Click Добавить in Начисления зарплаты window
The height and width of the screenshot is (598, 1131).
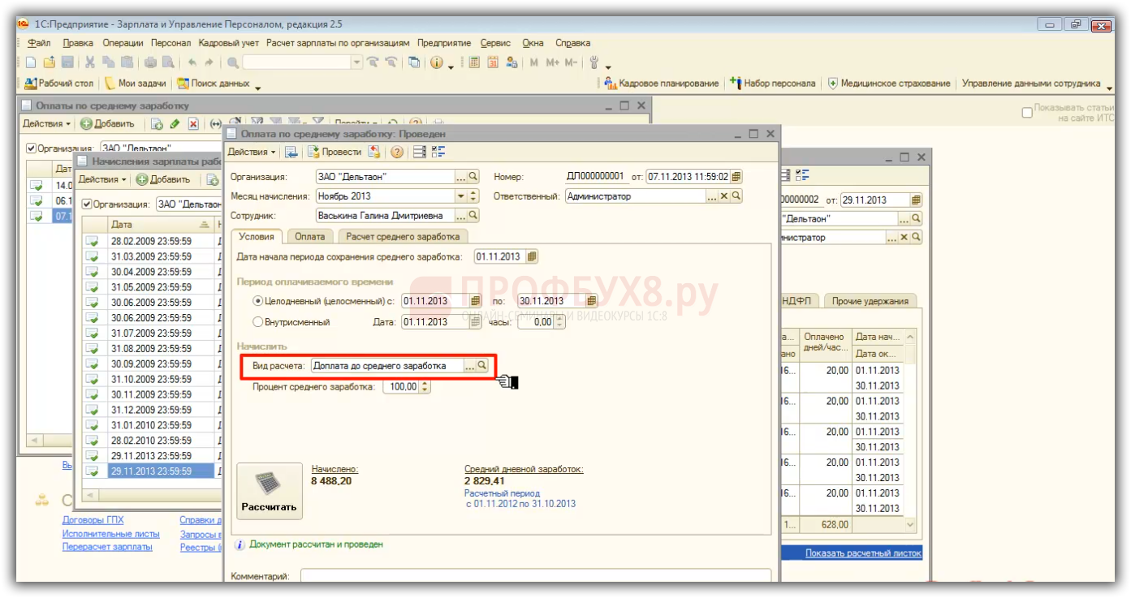click(x=163, y=179)
